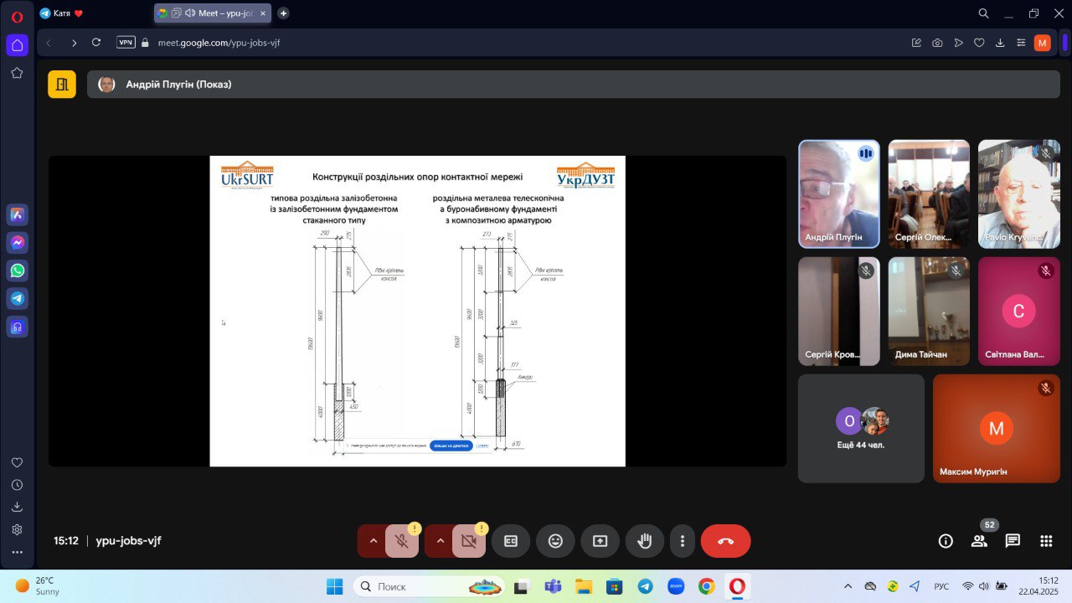Raise your hand
Screen dimensions: 1072x603
point(645,541)
